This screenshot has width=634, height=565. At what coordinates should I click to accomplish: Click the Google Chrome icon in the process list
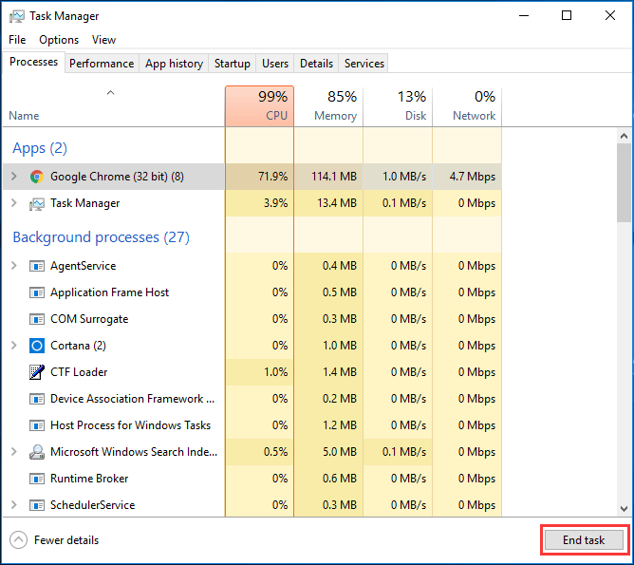tap(37, 177)
